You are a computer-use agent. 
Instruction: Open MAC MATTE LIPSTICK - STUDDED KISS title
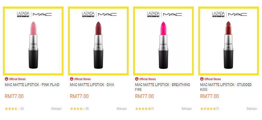[x=226, y=87]
